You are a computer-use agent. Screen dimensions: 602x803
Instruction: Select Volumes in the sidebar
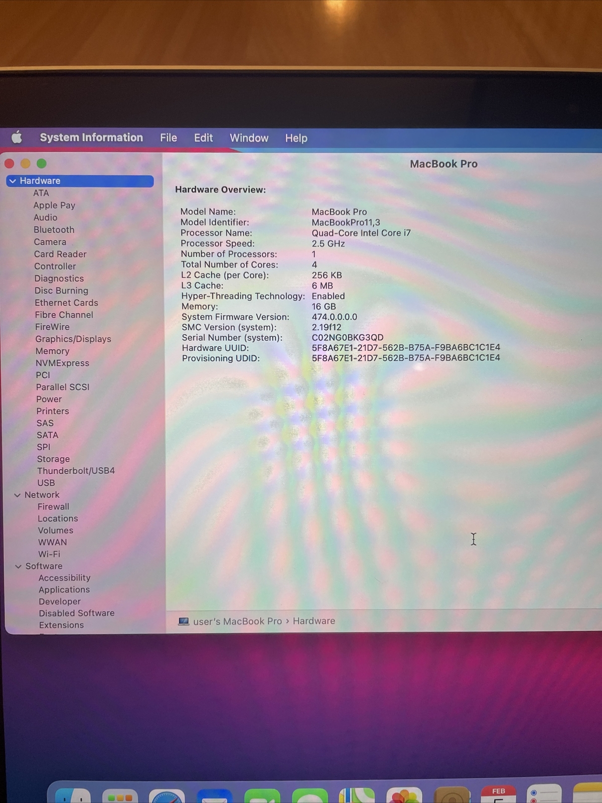pos(55,530)
